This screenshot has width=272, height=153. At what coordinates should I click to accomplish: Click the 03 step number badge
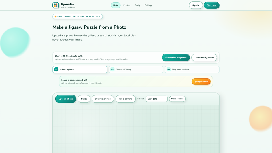[169, 69]
